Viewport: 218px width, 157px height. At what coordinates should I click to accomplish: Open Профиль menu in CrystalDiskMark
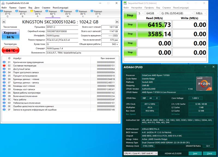click(149, 8)
